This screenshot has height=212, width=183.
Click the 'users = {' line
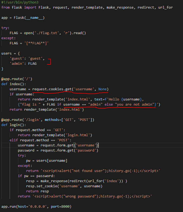pos(10,53)
